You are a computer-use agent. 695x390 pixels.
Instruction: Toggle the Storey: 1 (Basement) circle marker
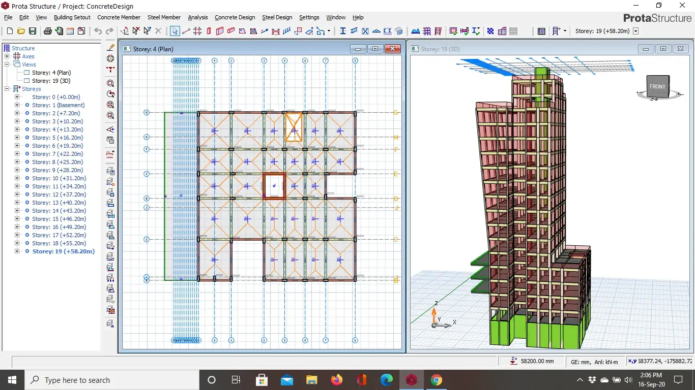point(27,105)
